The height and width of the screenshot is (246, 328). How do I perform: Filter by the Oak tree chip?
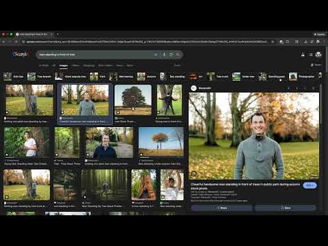click(x=14, y=77)
